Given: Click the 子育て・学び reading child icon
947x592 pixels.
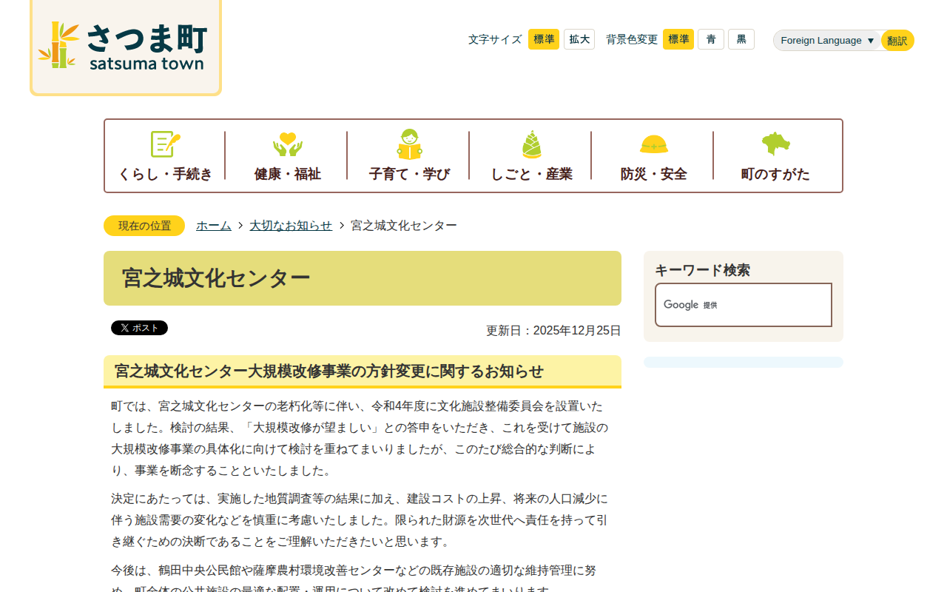Looking at the screenshot, I should point(409,144).
